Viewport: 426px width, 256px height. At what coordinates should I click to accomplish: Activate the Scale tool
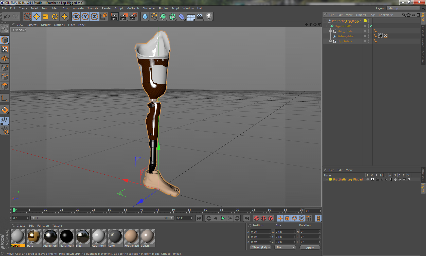pyautogui.click(x=45, y=16)
